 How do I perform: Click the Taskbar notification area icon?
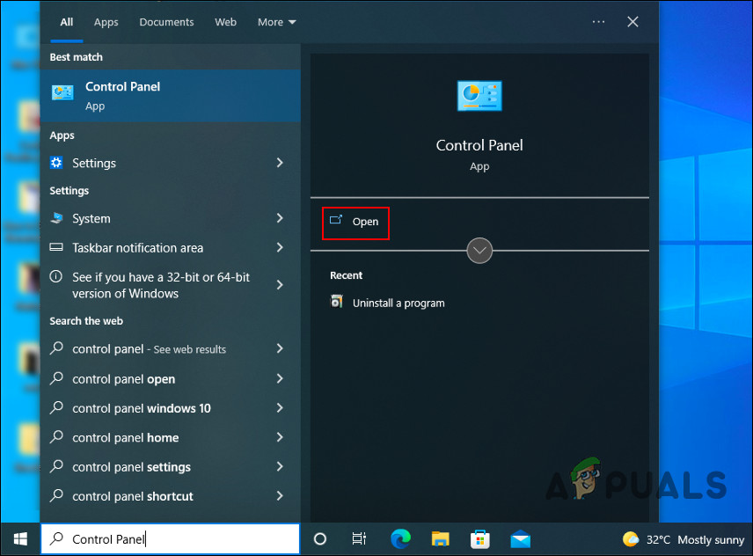point(56,247)
